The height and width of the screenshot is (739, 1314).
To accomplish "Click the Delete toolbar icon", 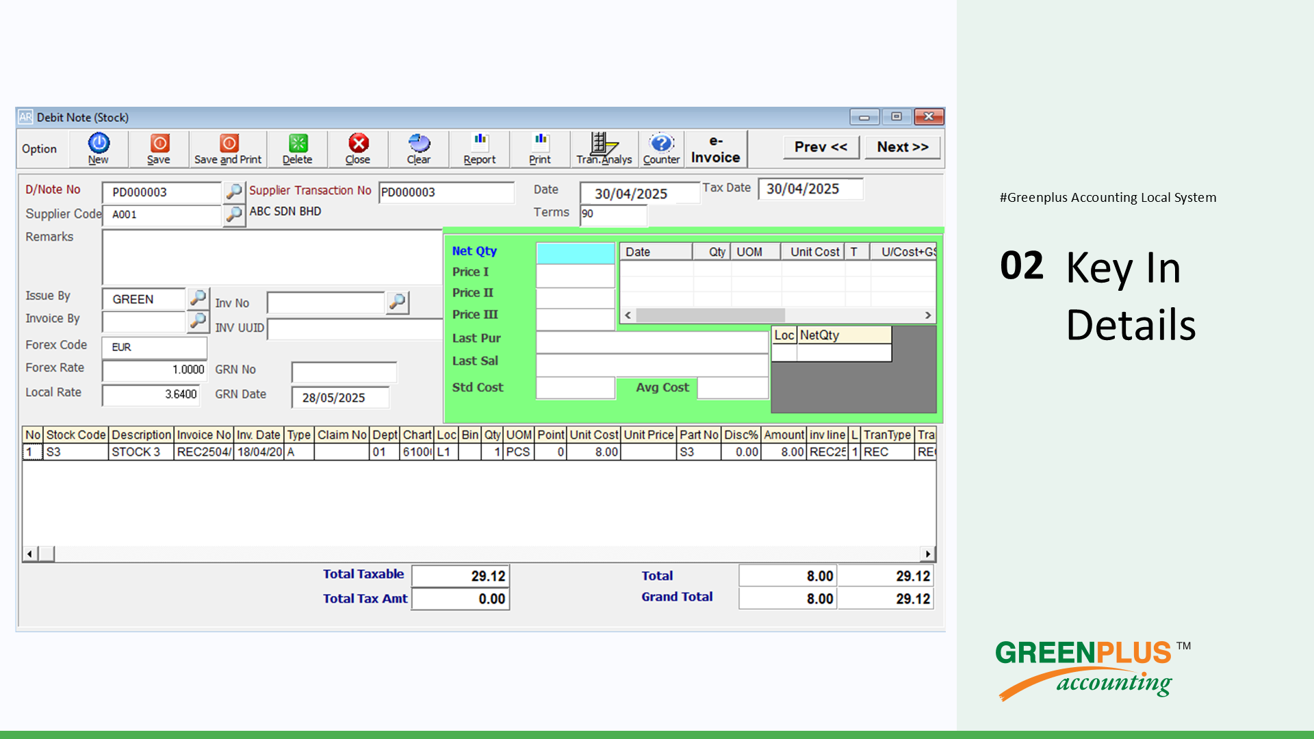I will click(x=298, y=148).
